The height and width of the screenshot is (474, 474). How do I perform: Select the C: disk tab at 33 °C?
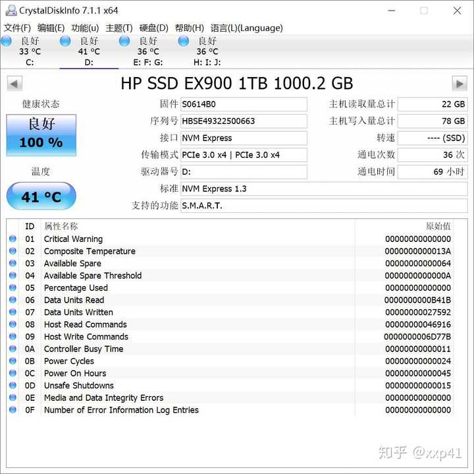click(30, 51)
